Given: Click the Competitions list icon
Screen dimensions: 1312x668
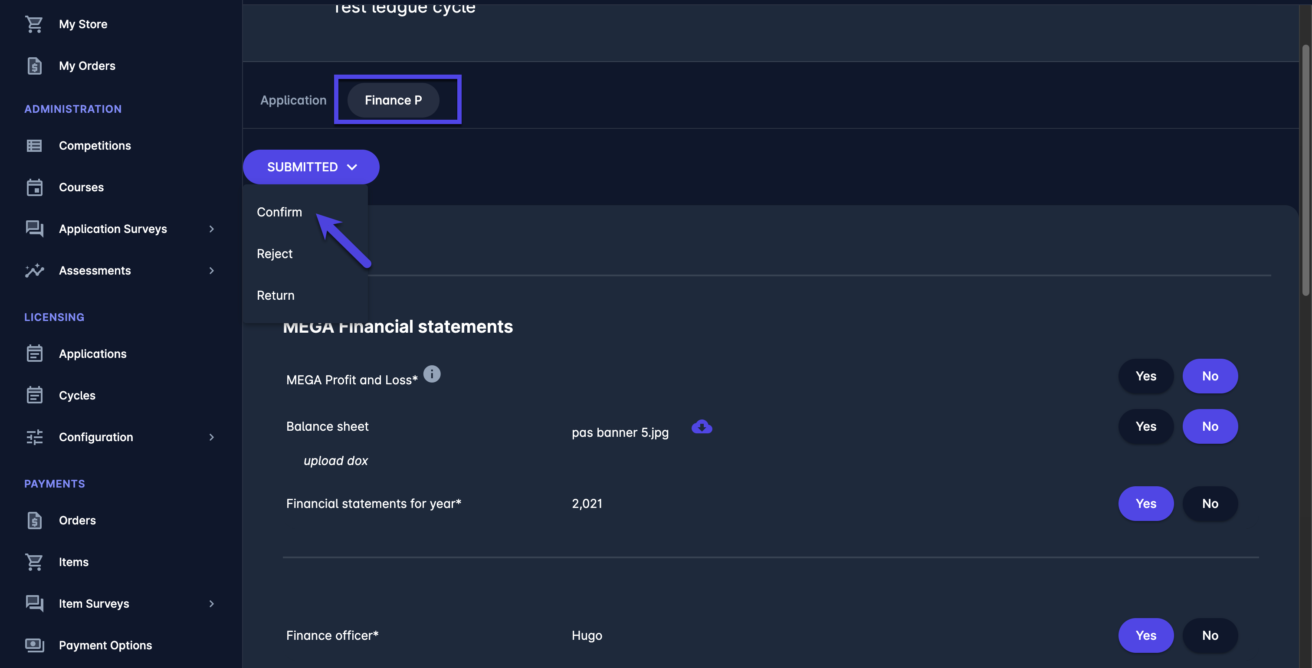Looking at the screenshot, I should tap(34, 146).
